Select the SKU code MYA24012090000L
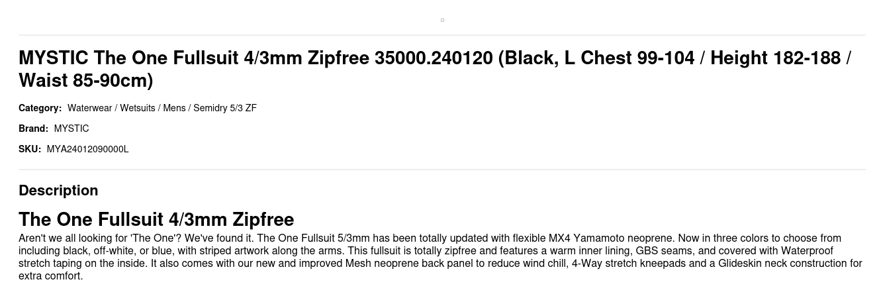This screenshot has height=302, width=879. [87, 149]
